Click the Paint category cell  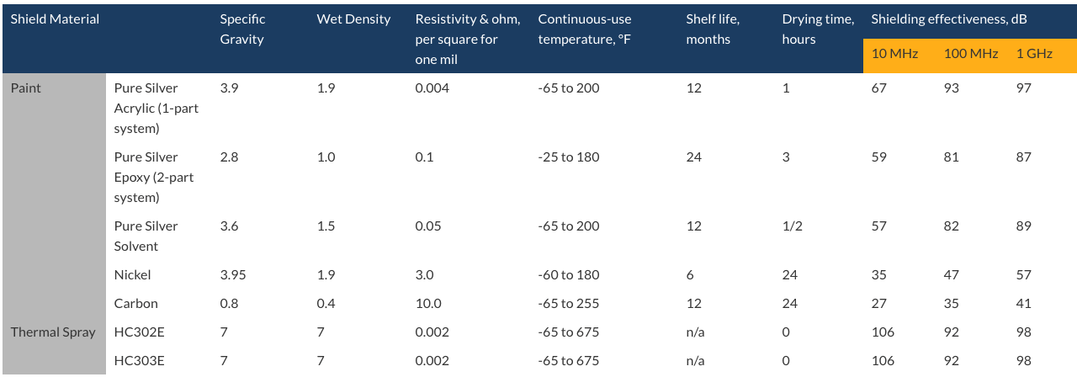pyautogui.click(x=26, y=88)
